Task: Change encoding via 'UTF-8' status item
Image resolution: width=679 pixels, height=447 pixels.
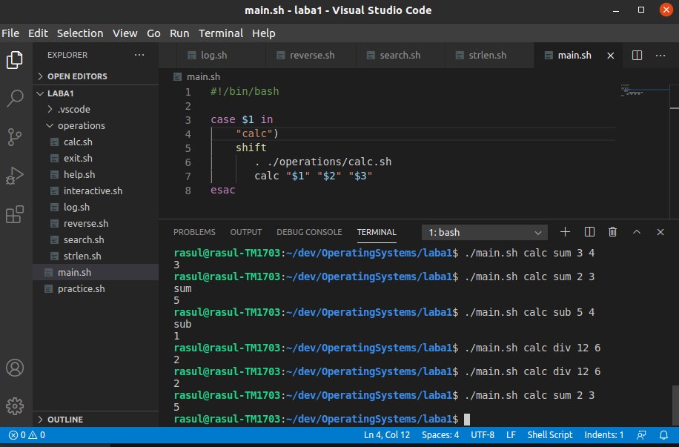Action: (483, 435)
